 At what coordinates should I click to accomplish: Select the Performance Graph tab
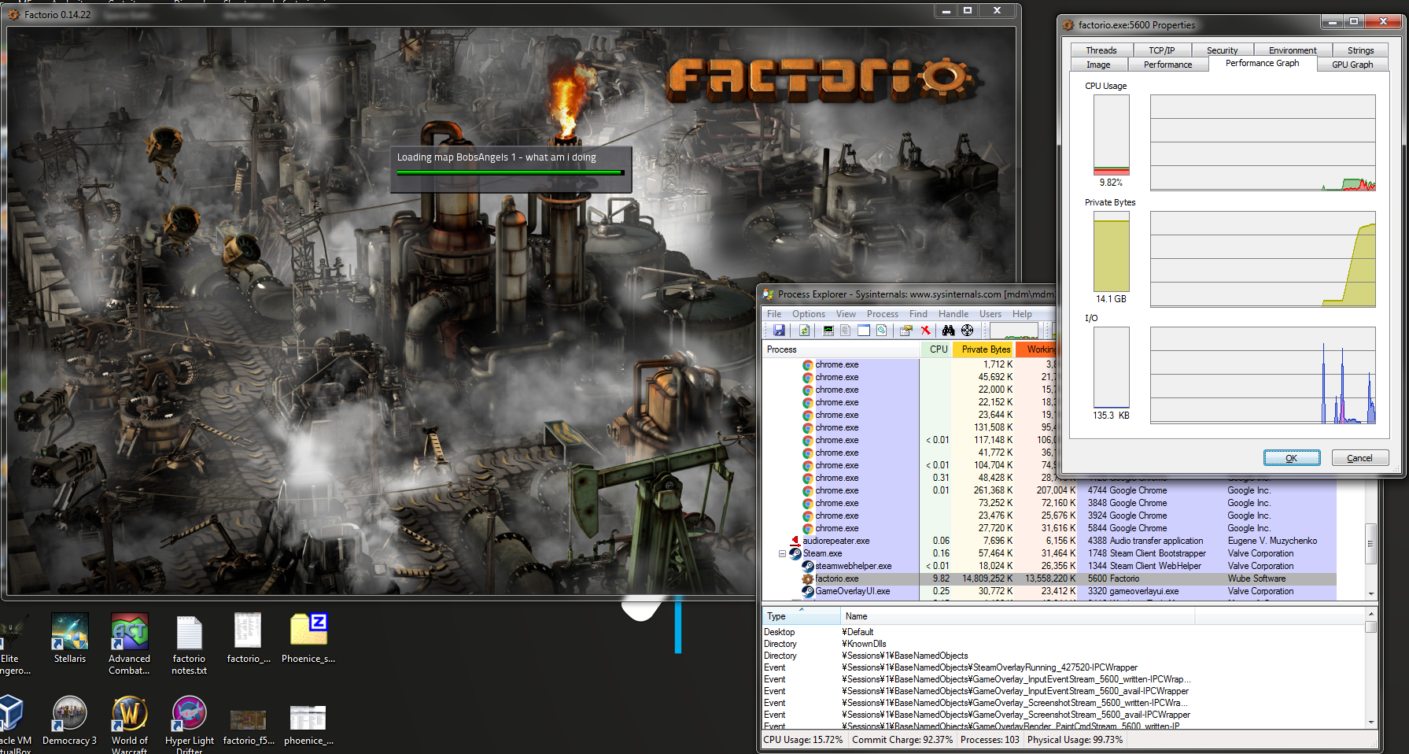pyautogui.click(x=1262, y=63)
